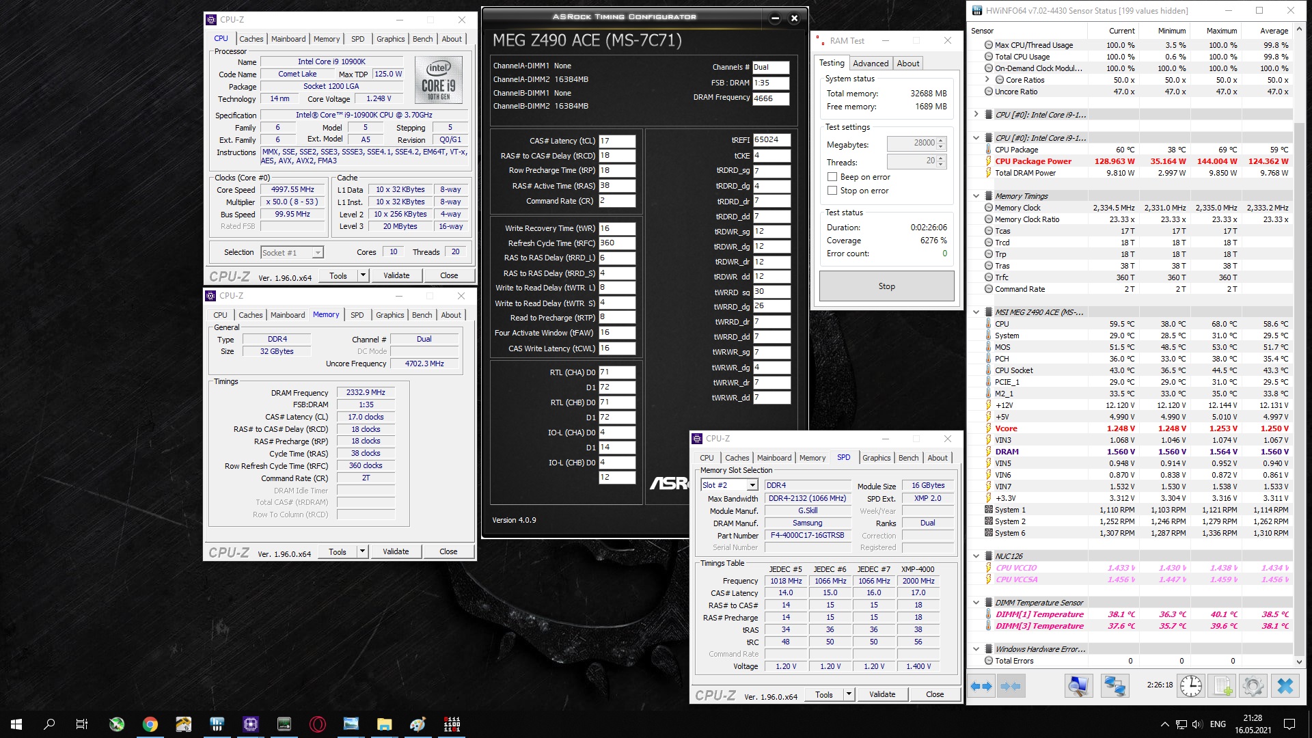The image size is (1312, 738).
Task: Start logging with the sheet-plus icon
Action: tap(1222, 685)
